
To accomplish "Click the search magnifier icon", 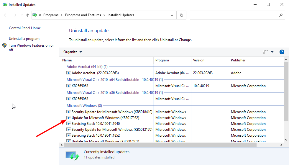I will click(x=281, y=15).
